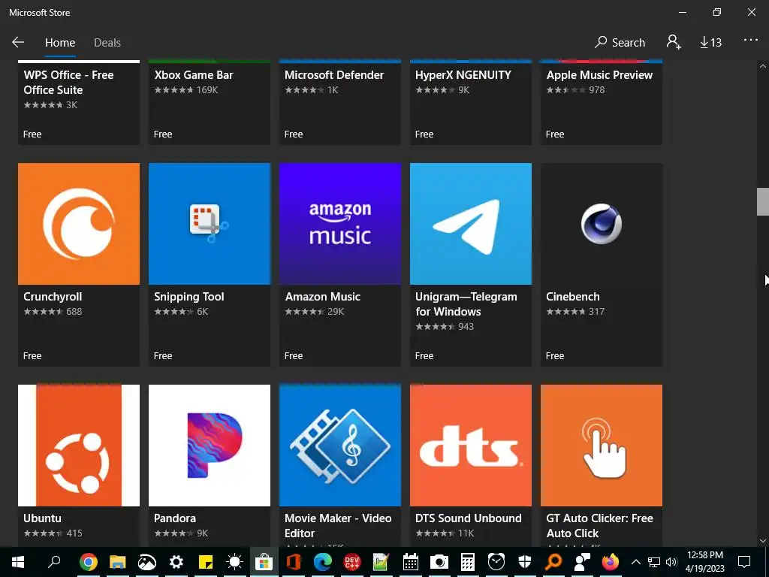The height and width of the screenshot is (577, 769).
Task: Click the Movie Maker - Video Editor title
Action: 338,525
